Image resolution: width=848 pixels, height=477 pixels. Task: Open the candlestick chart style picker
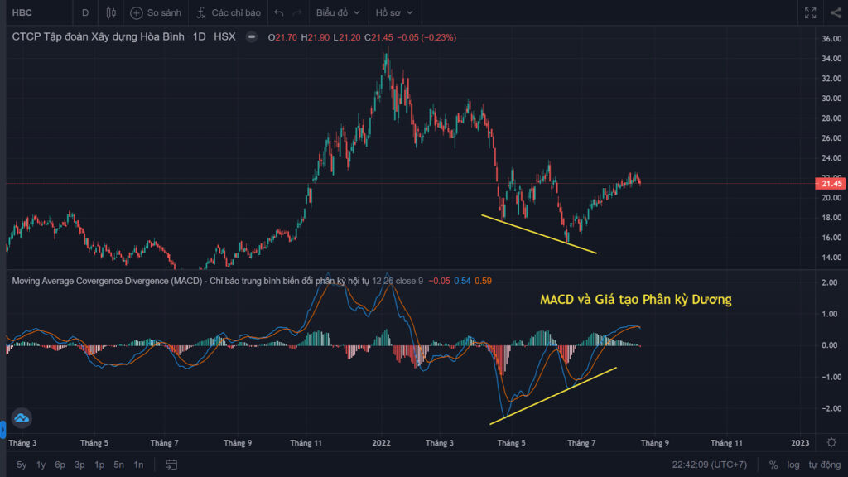pyautogui.click(x=111, y=12)
